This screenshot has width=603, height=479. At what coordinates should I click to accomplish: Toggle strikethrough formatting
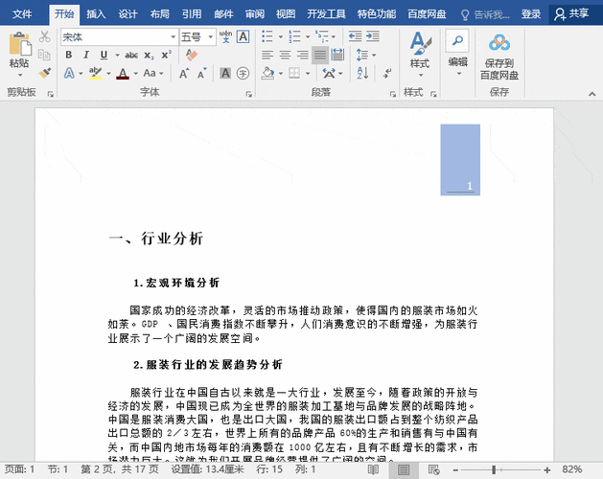tap(131, 55)
